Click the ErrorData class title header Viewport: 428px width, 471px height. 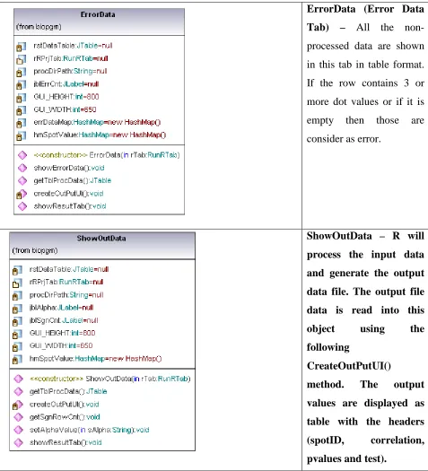[98, 14]
